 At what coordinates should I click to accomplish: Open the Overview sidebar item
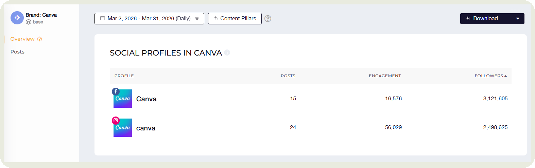tap(22, 39)
